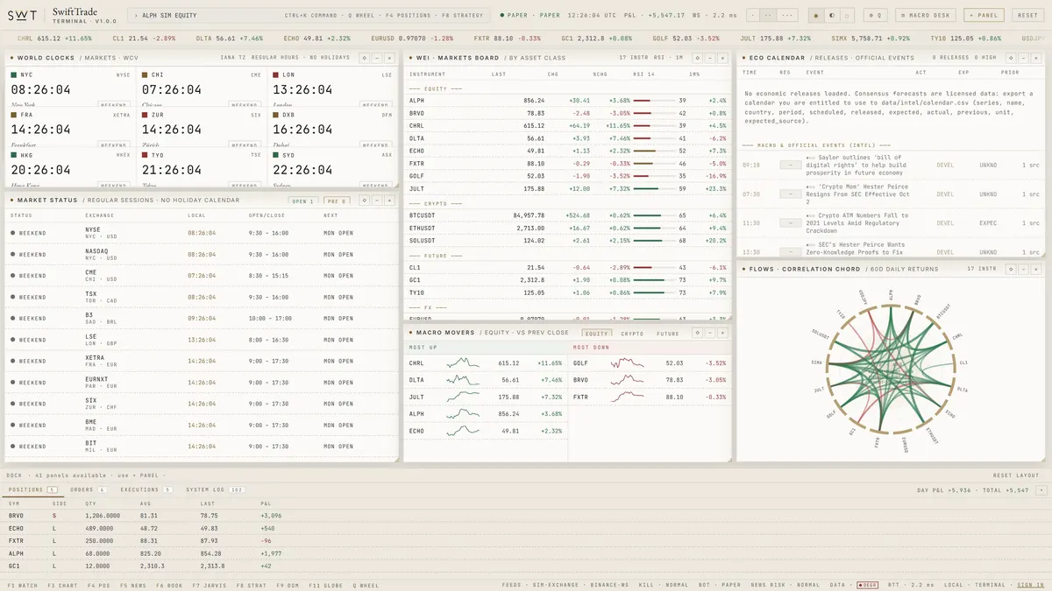Open the System Log tab

point(215,489)
